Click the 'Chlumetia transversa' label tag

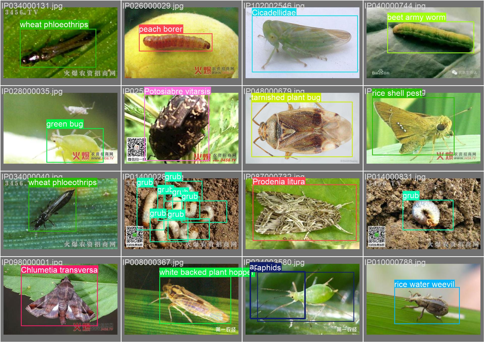click(59, 270)
